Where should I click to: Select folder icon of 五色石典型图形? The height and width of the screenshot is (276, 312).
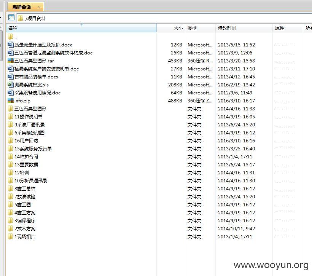(x=10, y=108)
